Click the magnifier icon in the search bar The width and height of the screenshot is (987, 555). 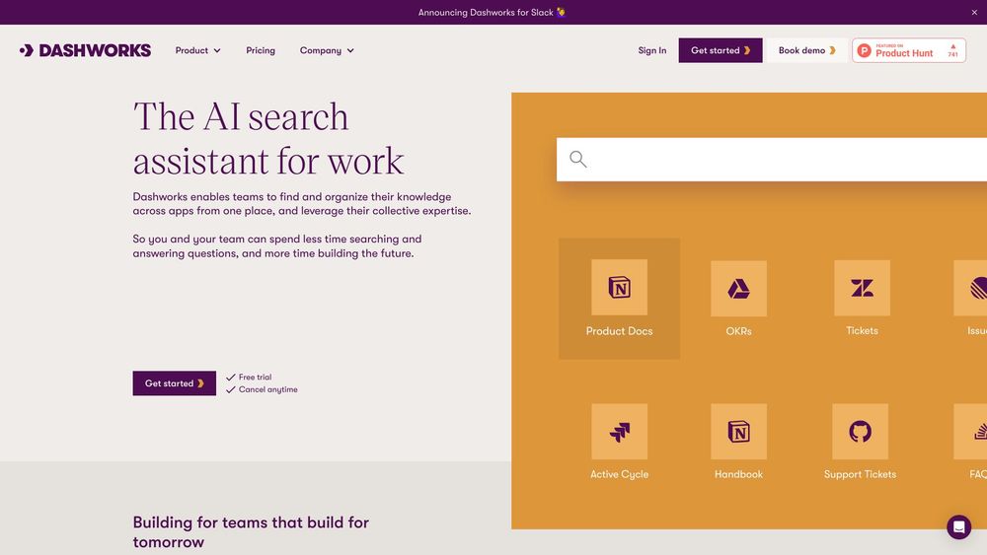click(577, 159)
